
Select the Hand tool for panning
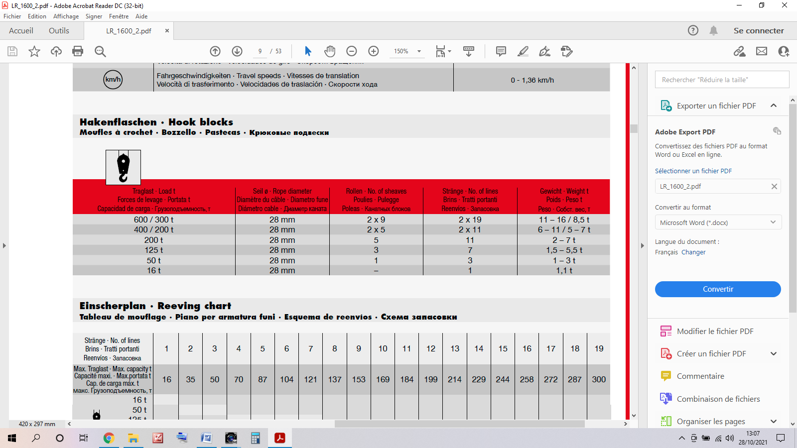[x=329, y=51]
